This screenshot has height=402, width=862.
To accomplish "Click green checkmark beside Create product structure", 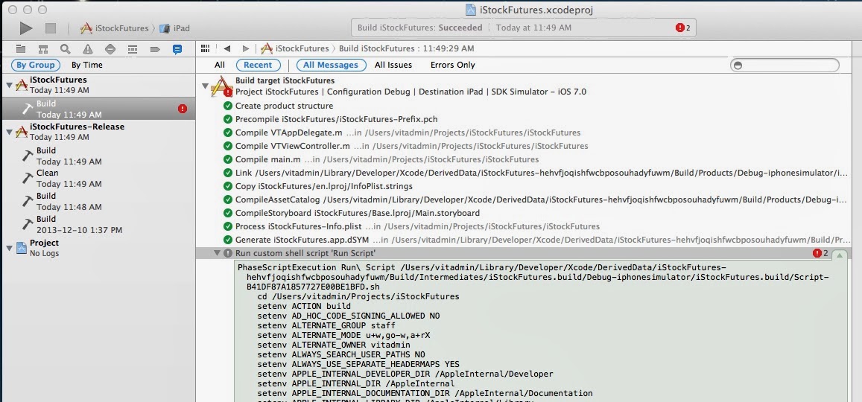I will pyautogui.click(x=227, y=106).
